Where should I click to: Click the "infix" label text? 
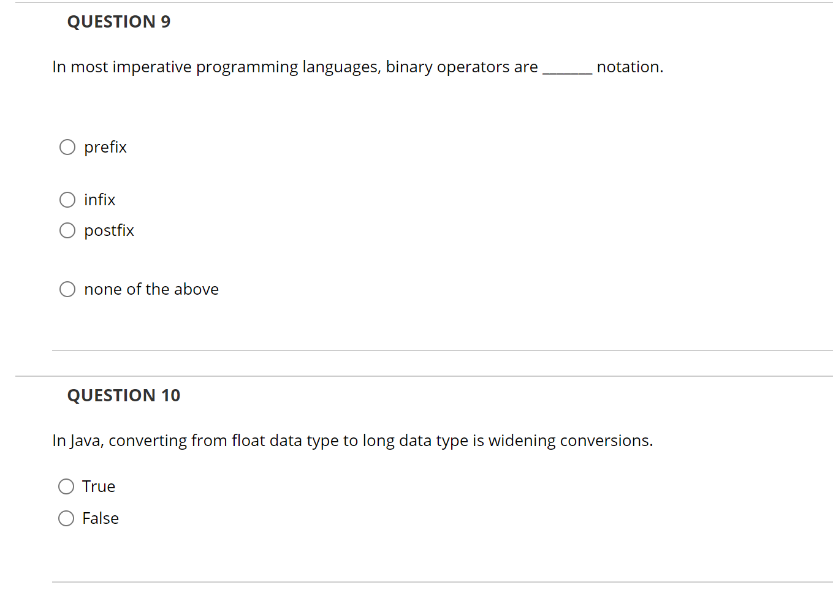pyautogui.click(x=99, y=200)
